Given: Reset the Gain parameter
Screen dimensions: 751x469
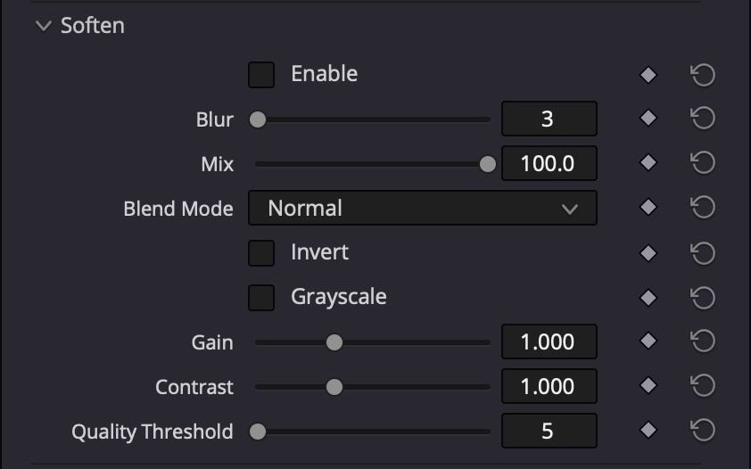Looking at the screenshot, I should click(703, 342).
